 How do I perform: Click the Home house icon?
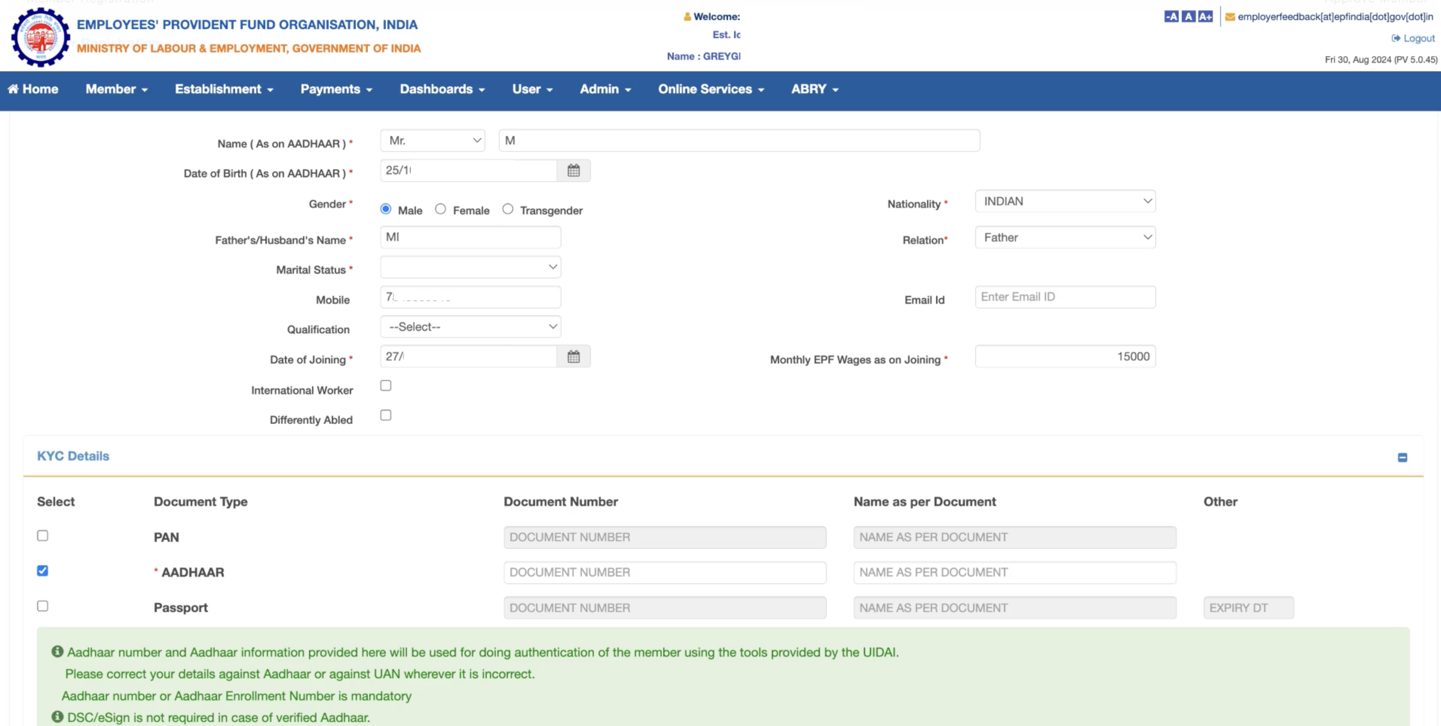coord(13,89)
